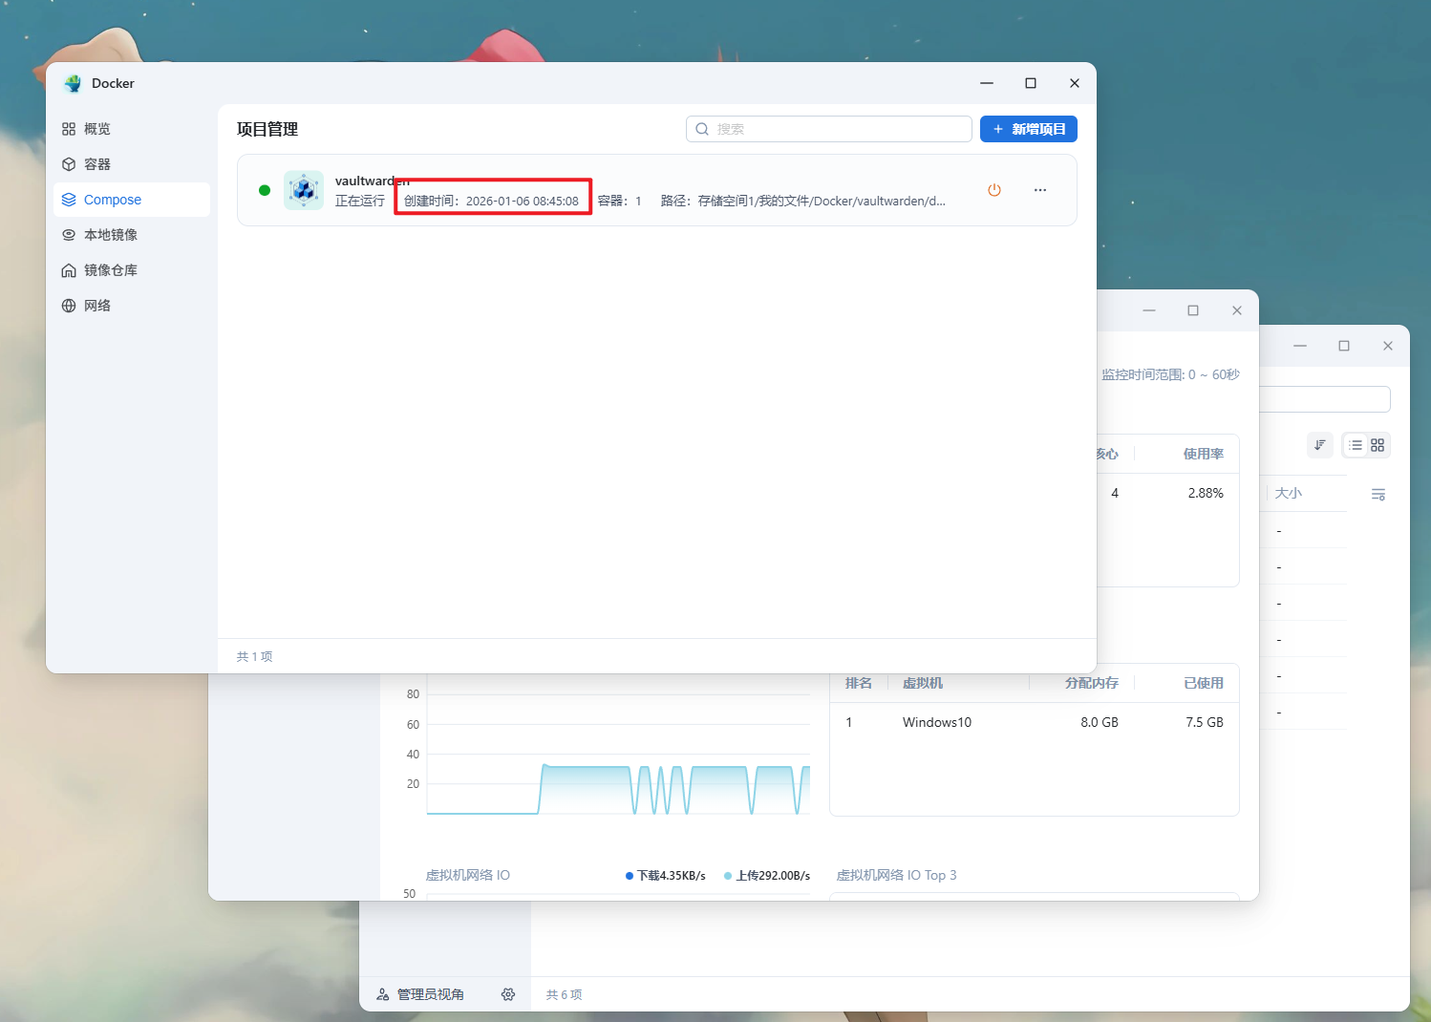
Task: Click the 共 6 项 footer text
Action: click(x=564, y=994)
